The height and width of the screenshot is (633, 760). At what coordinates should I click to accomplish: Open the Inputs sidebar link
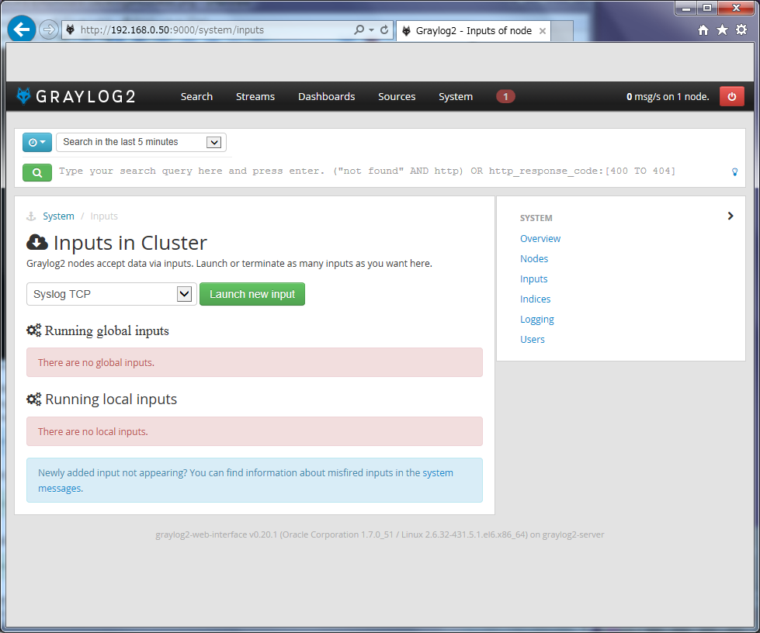pos(533,279)
